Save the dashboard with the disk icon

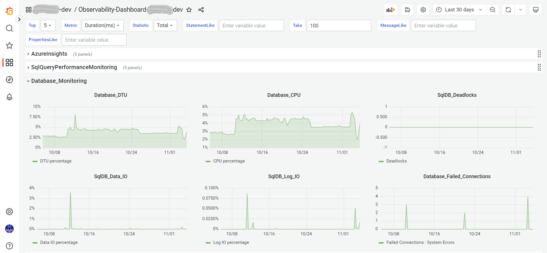coord(407,10)
